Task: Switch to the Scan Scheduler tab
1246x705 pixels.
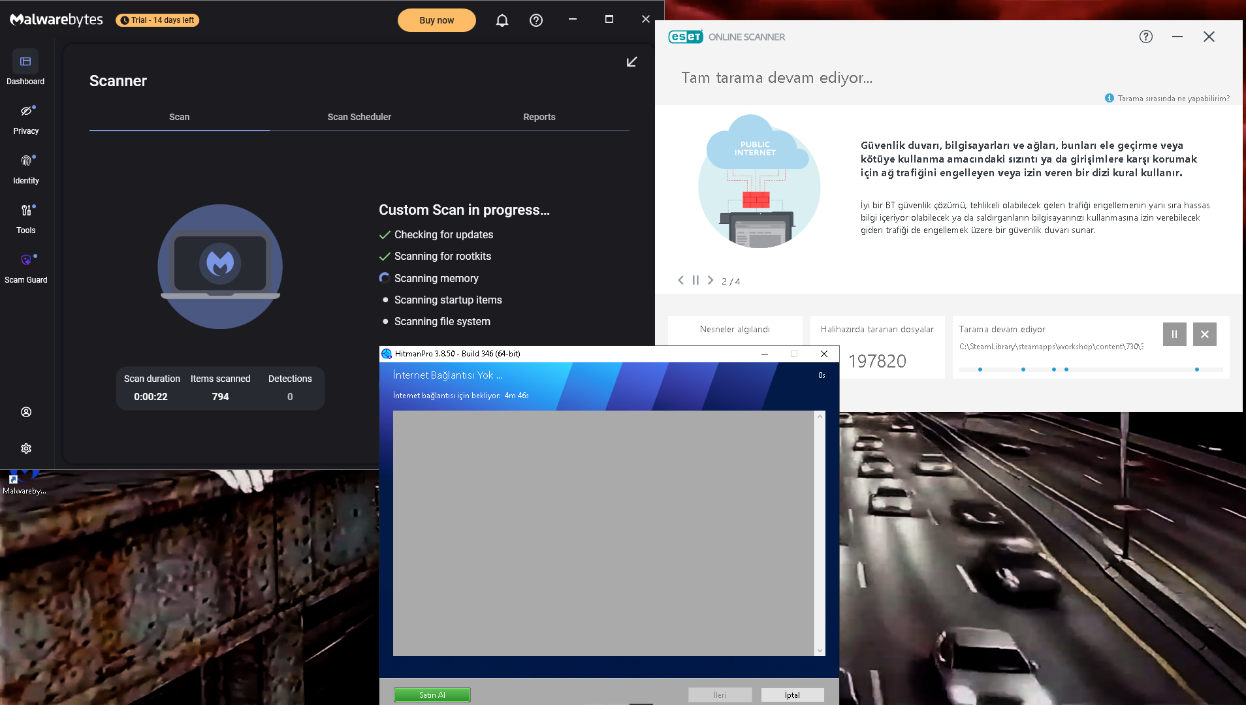Action: pyautogui.click(x=359, y=117)
